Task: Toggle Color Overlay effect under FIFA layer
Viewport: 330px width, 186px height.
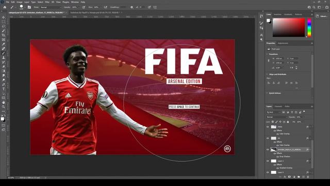Action: [x=277, y=134]
